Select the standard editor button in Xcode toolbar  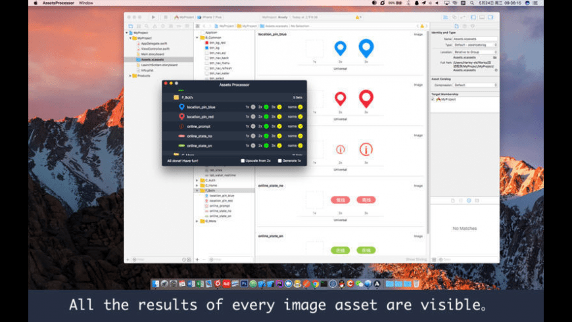pos(446,17)
